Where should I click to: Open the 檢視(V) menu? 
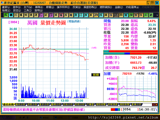[x=6, y=10]
